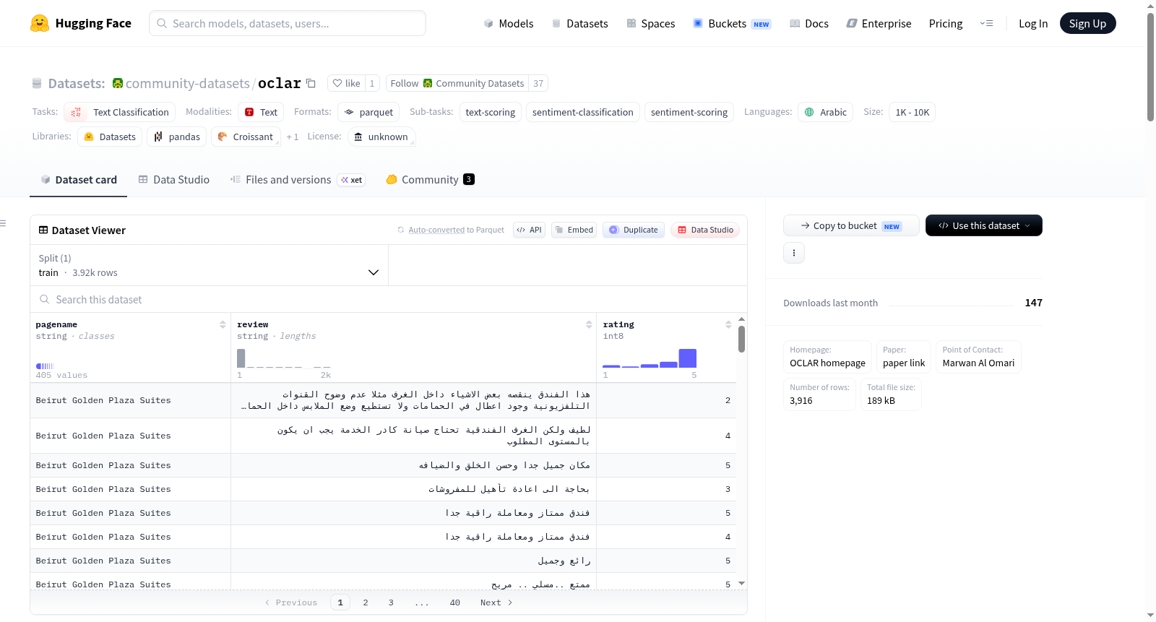This screenshot has width=1156, height=622.
Task: Click the page vertical scrollbar thumb
Action: pyautogui.click(x=1150, y=66)
